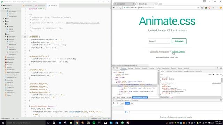Click the browser back arrow
Viewport: 223px width, 125px height.
tap(114, 8)
